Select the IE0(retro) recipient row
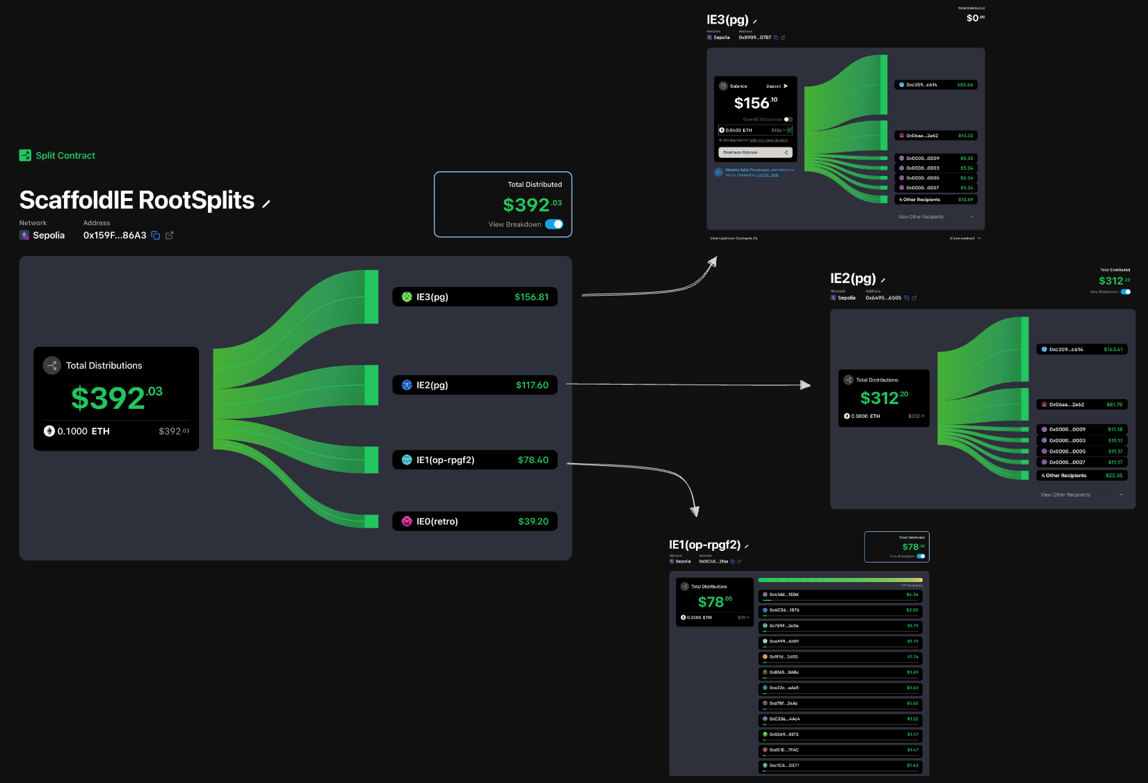Viewport: 1148px width, 783px height. pyautogui.click(x=475, y=522)
